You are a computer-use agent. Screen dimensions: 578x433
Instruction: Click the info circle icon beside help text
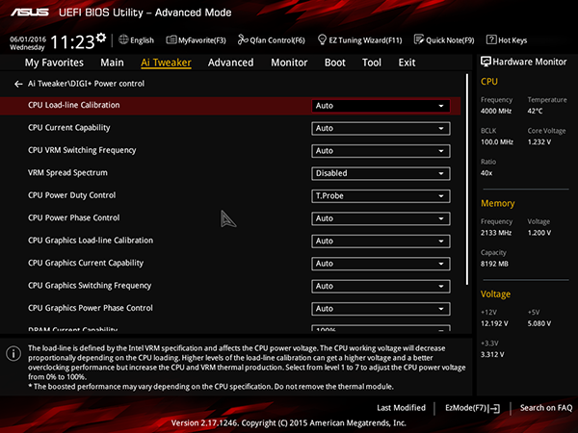click(13, 353)
